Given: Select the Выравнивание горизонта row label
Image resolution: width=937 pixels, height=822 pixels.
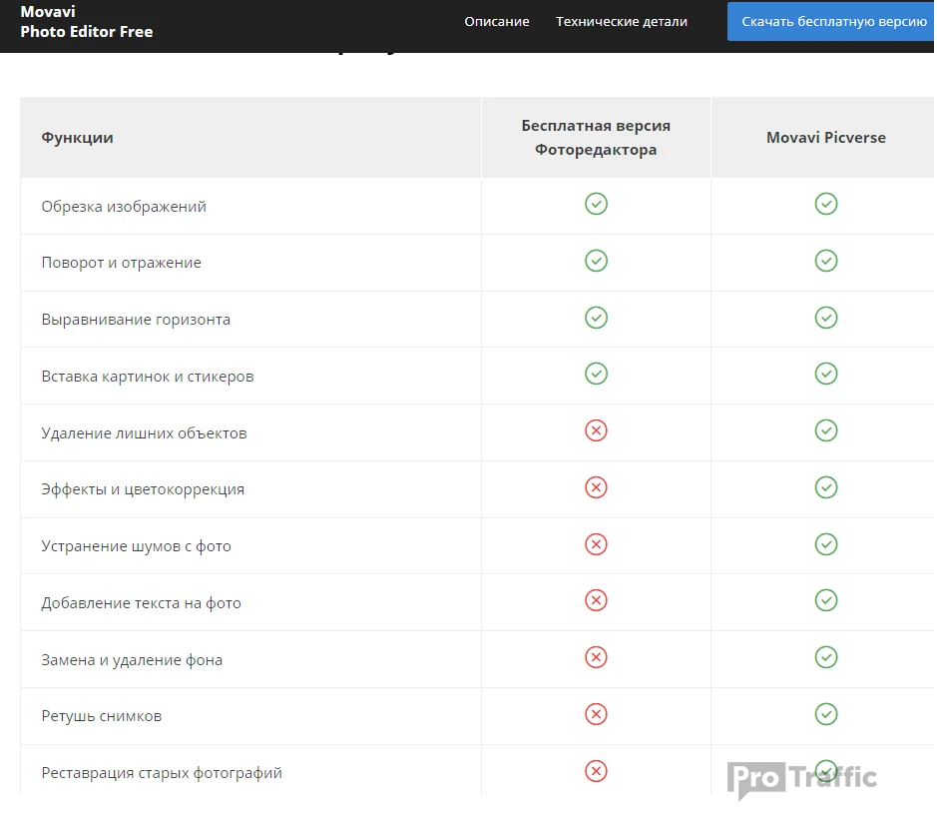Looking at the screenshot, I should (x=136, y=320).
